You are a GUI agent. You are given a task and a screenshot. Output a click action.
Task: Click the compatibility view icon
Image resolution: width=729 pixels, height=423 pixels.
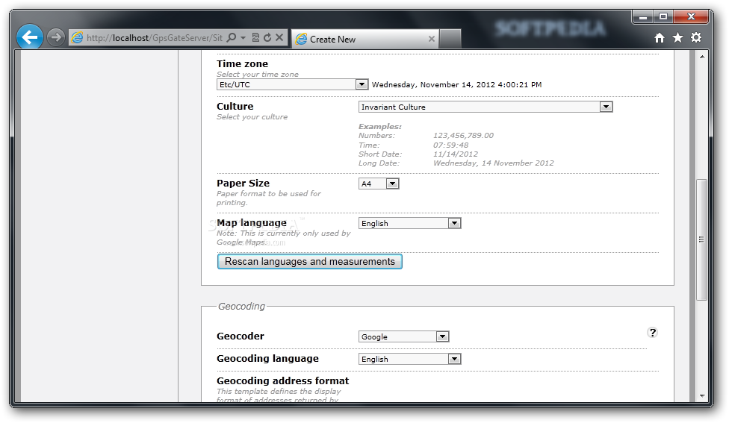pos(255,37)
